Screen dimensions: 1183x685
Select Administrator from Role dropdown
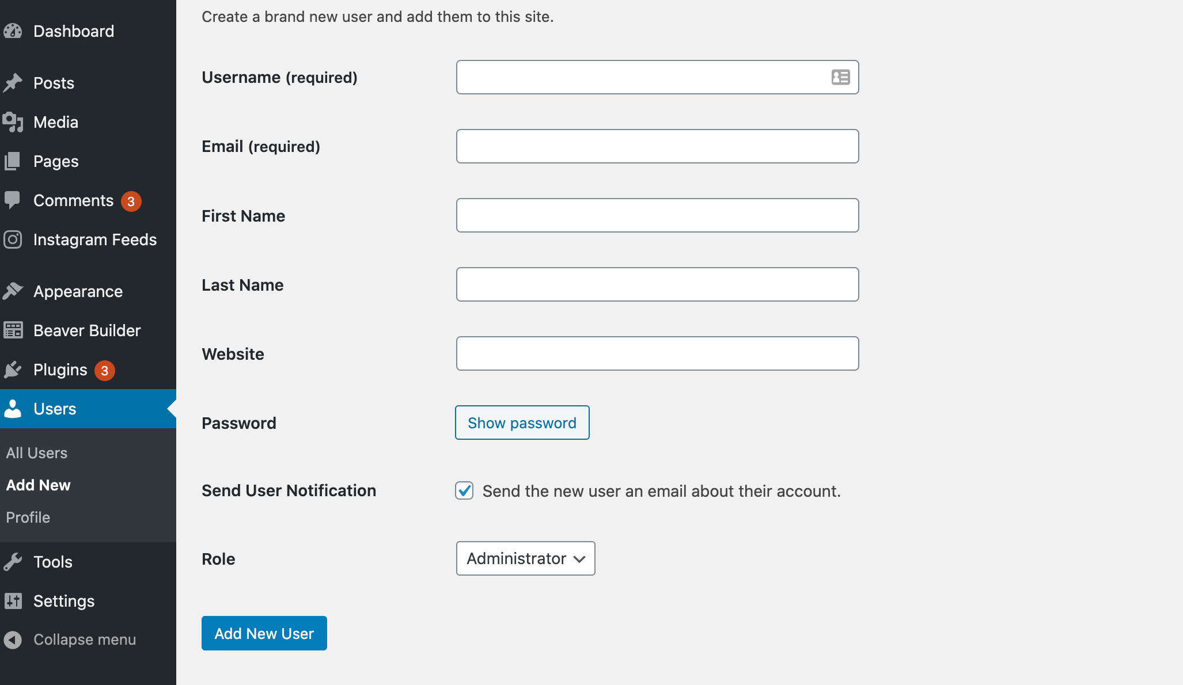click(525, 558)
